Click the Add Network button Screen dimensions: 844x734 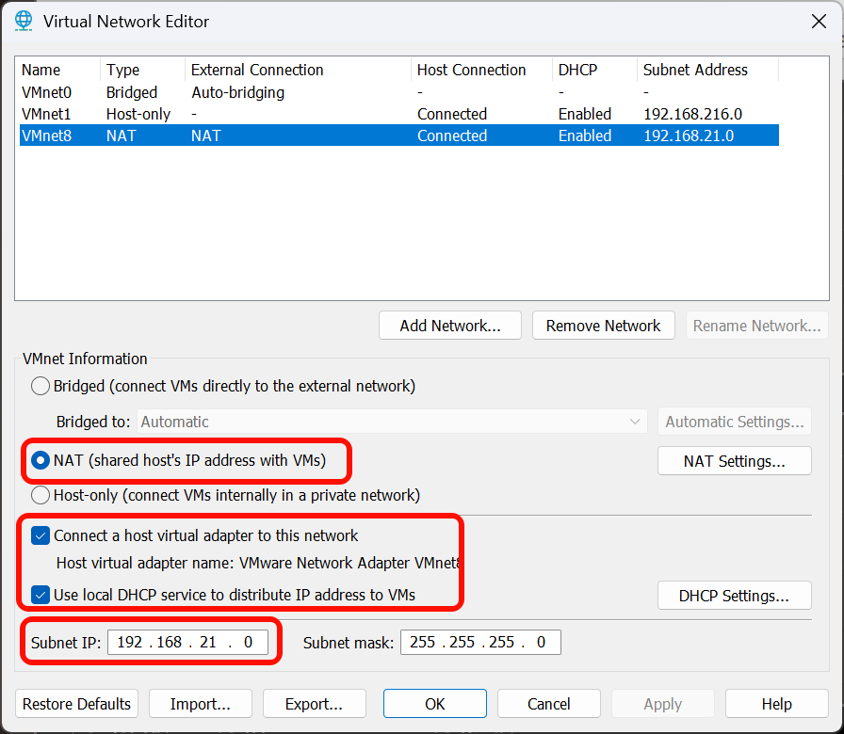(450, 326)
